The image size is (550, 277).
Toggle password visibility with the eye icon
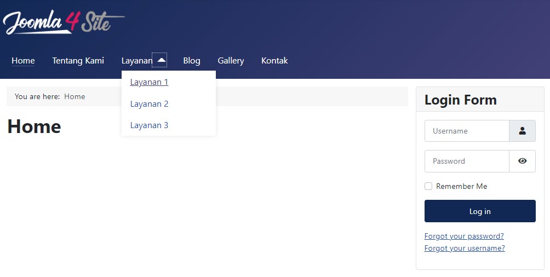click(522, 161)
